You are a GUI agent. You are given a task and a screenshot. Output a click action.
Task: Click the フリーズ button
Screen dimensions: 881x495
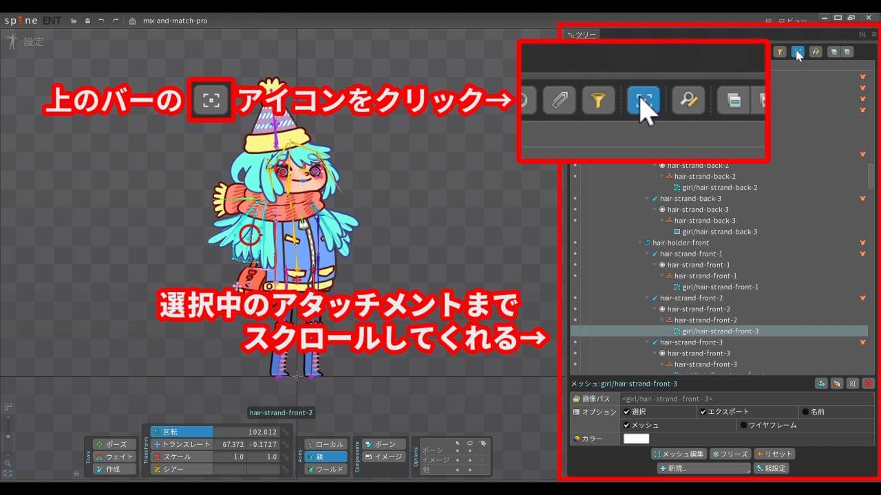pos(730,454)
